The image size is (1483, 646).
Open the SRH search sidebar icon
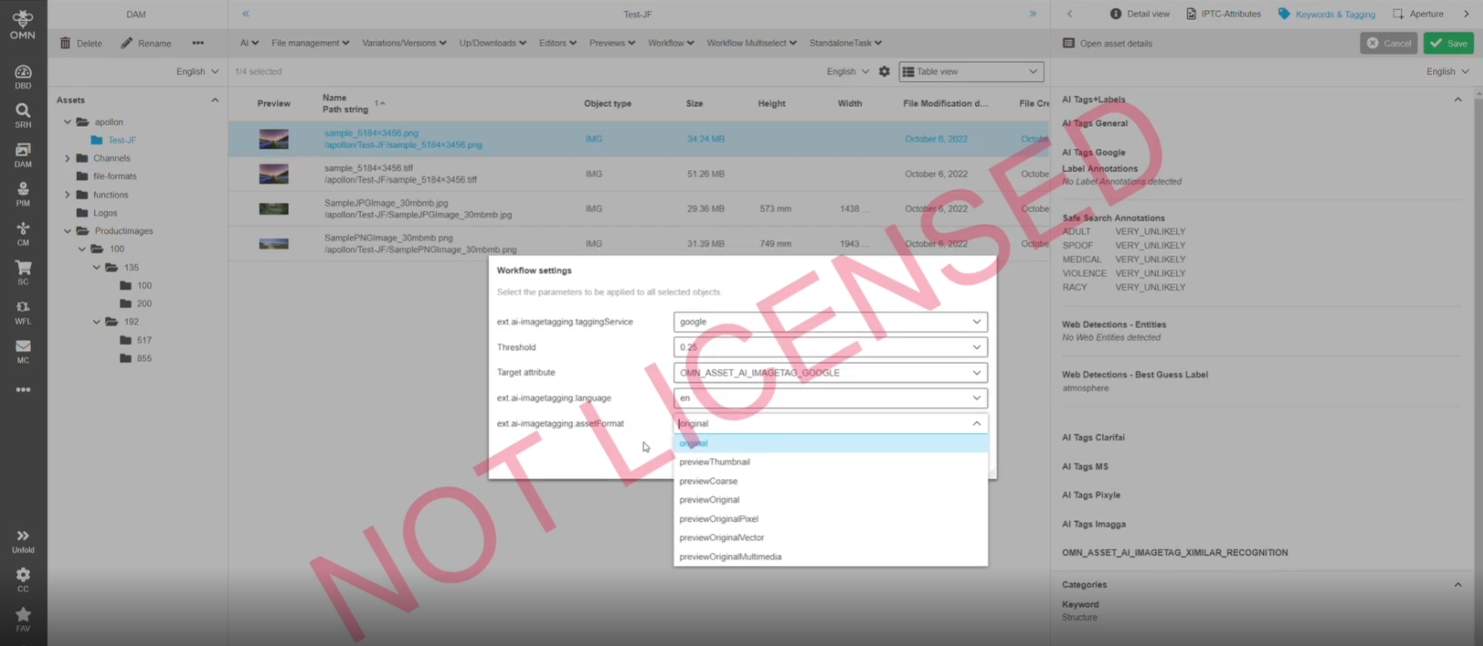pyautogui.click(x=23, y=115)
